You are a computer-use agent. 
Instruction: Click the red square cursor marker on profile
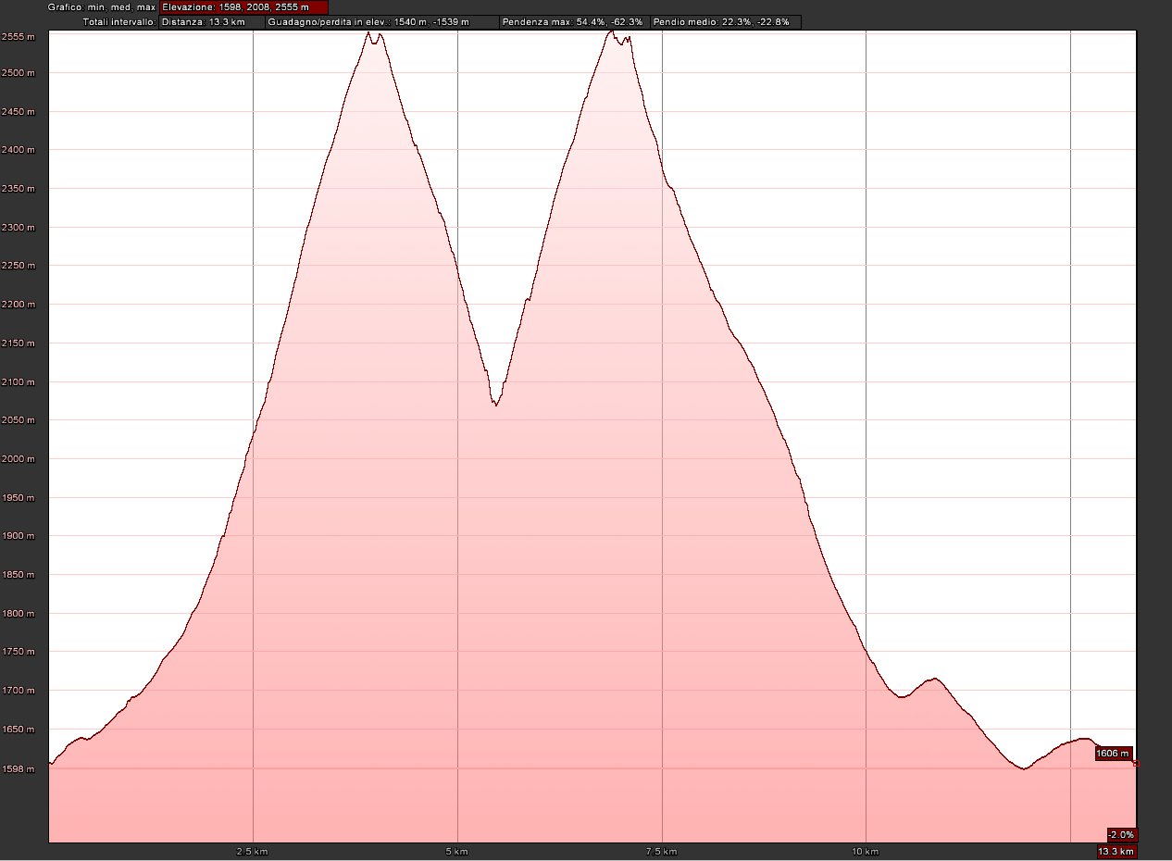(1136, 764)
